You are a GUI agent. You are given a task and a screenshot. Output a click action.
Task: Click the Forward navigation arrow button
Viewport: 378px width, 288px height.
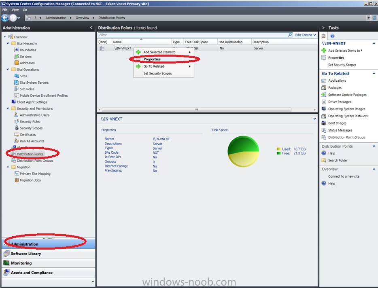click(x=13, y=18)
